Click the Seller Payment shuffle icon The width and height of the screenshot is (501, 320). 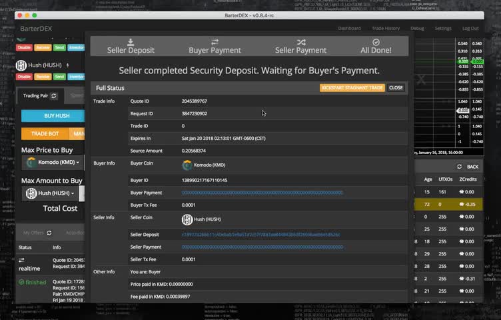(300, 41)
